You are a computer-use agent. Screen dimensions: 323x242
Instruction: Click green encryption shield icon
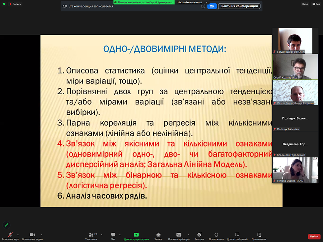(4, 4)
